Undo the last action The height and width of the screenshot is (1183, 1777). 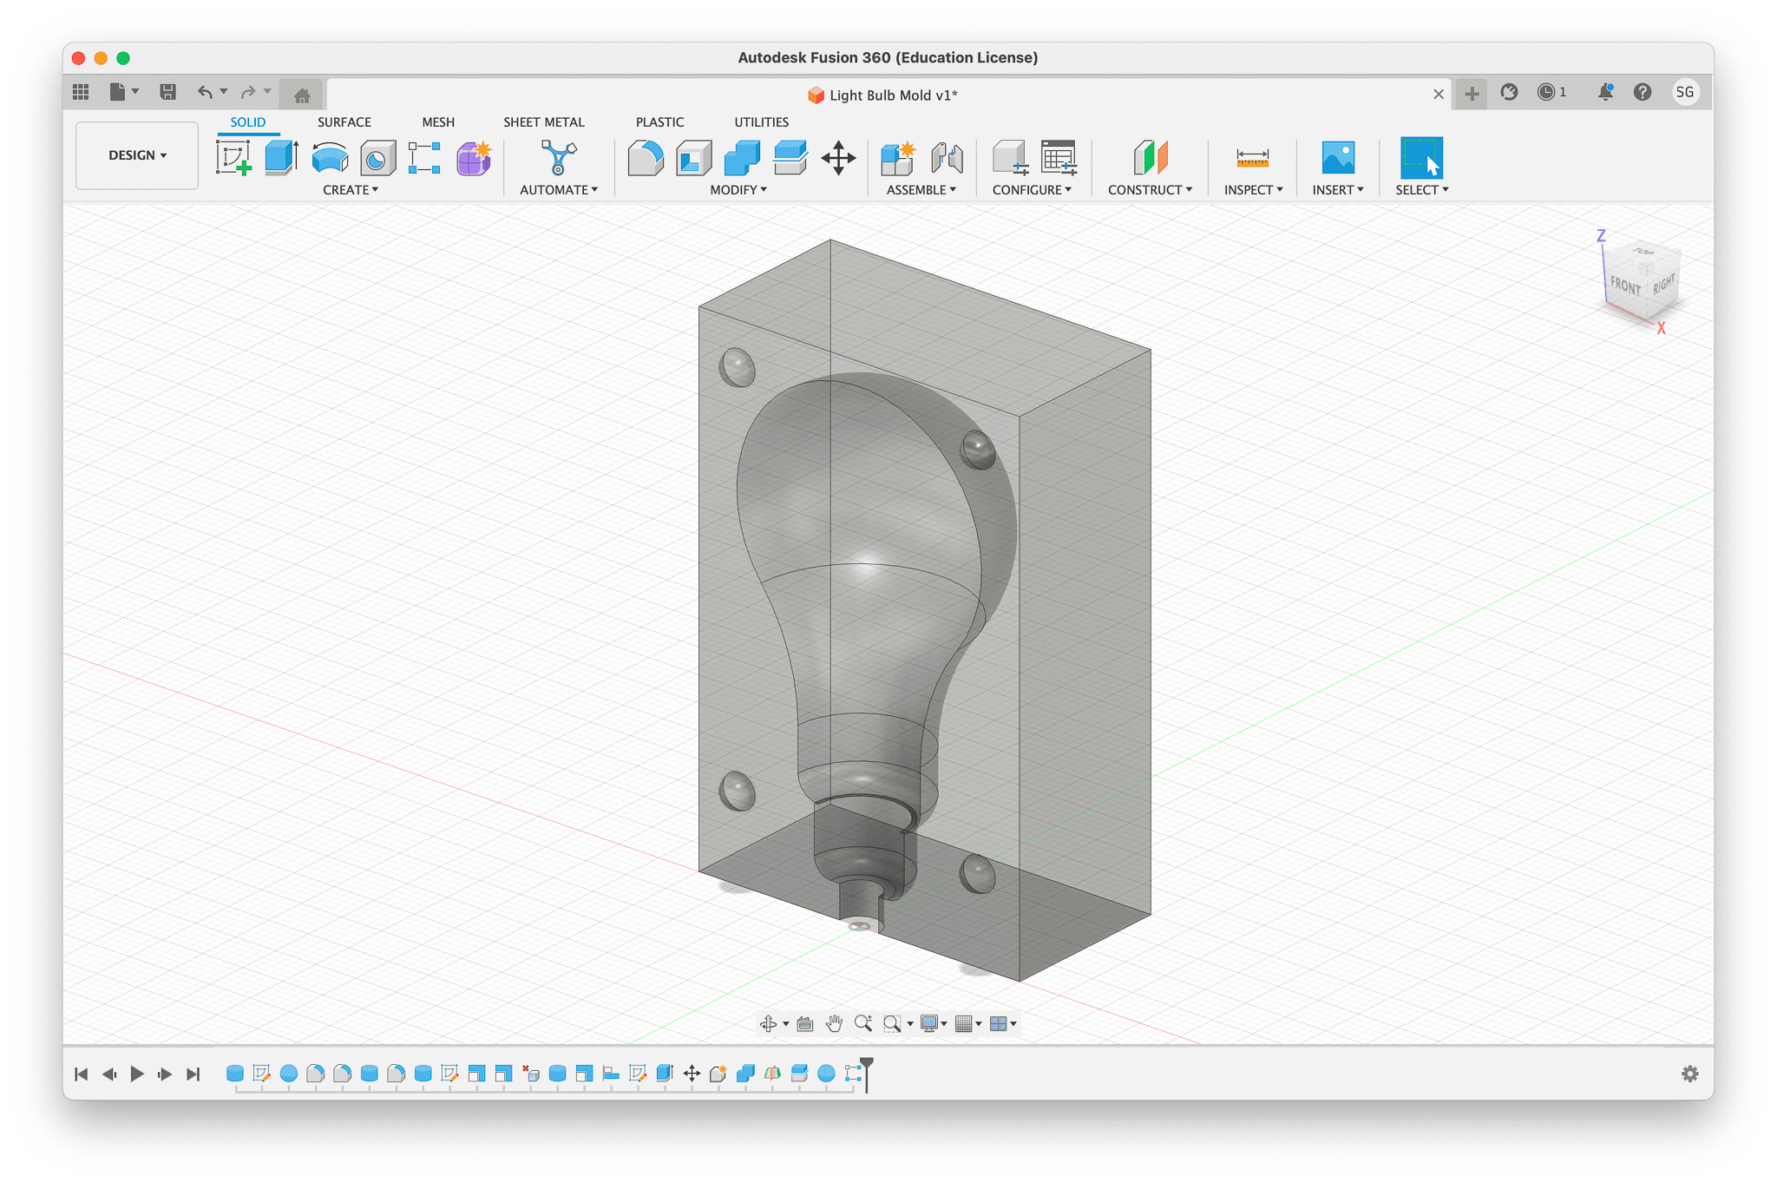(x=205, y=91)
